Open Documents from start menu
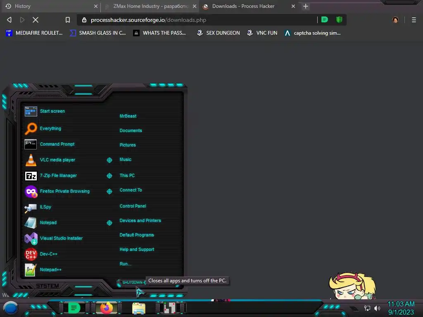The height and width of the screenshot is (317, 423). point(131,130)
